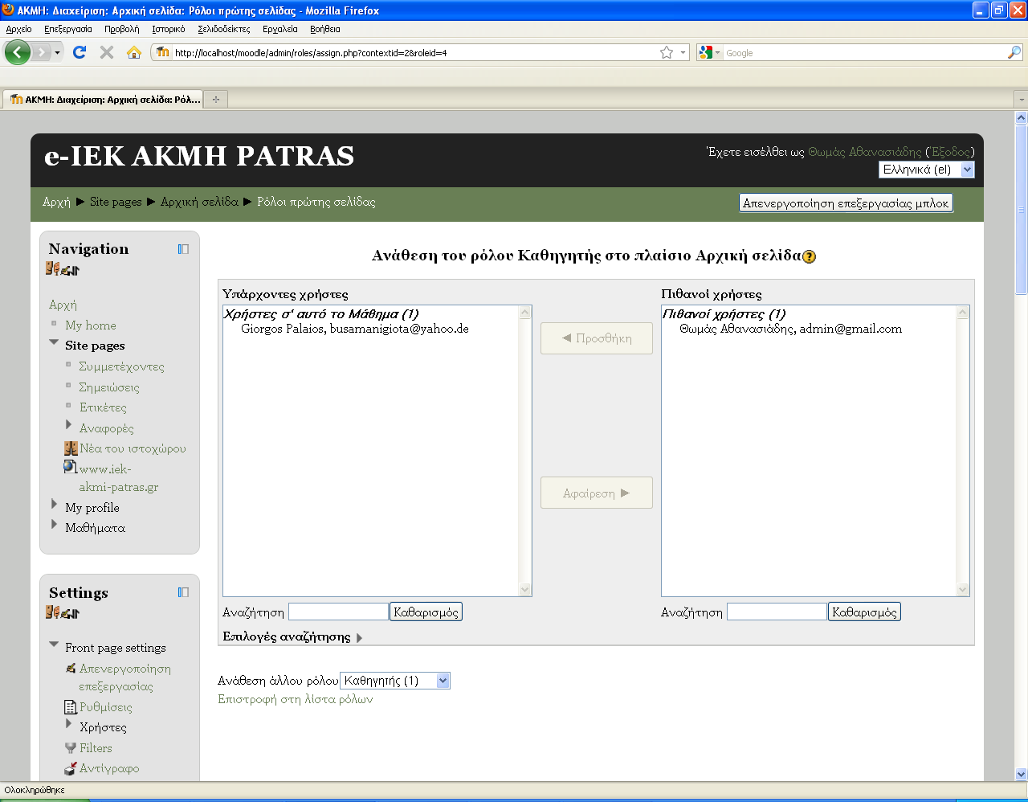Open the browser Home icon
The image size is (1028, 802).
click(x=134, y=52)
